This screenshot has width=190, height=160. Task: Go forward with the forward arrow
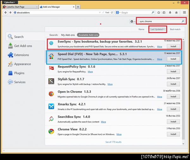(10, 12)
